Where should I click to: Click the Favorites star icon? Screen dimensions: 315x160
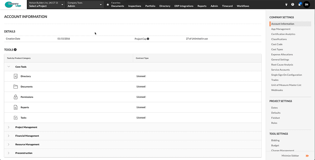[x=108, y=5]
